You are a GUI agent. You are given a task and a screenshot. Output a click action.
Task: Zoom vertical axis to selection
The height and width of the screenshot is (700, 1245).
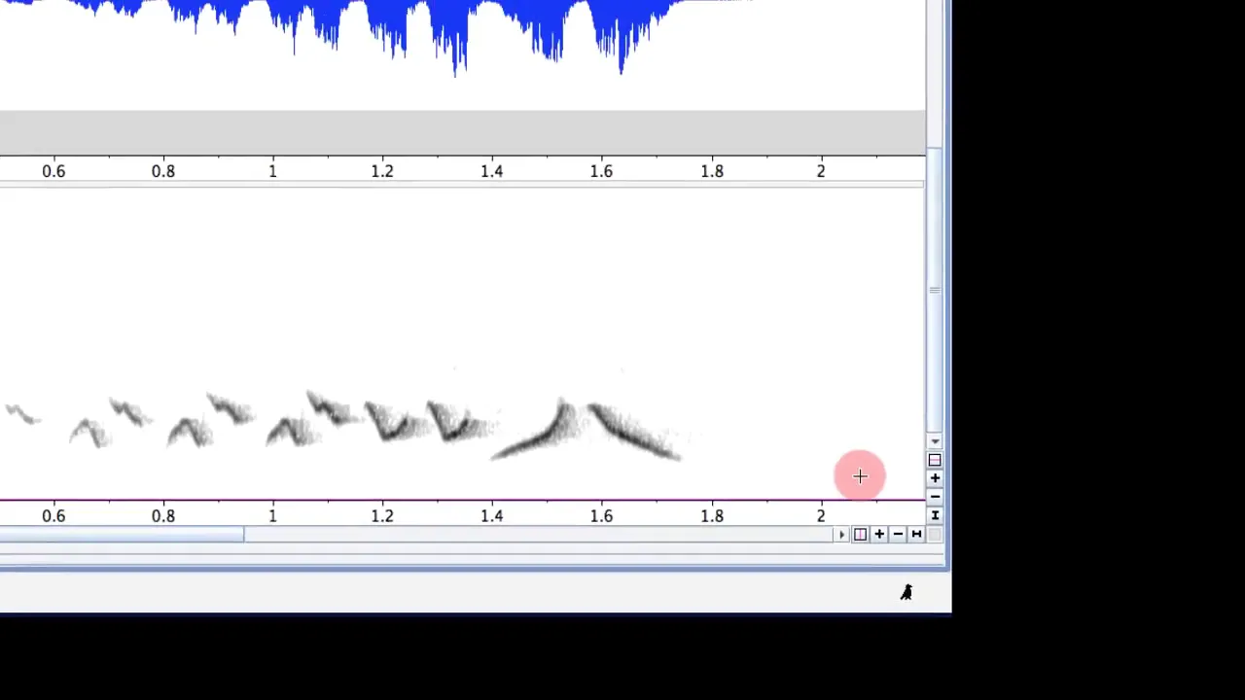(x=935, y=515)
